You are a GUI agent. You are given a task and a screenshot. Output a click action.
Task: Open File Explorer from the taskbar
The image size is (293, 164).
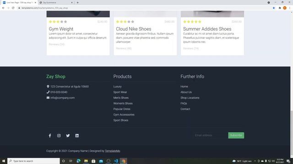(86, 161)
